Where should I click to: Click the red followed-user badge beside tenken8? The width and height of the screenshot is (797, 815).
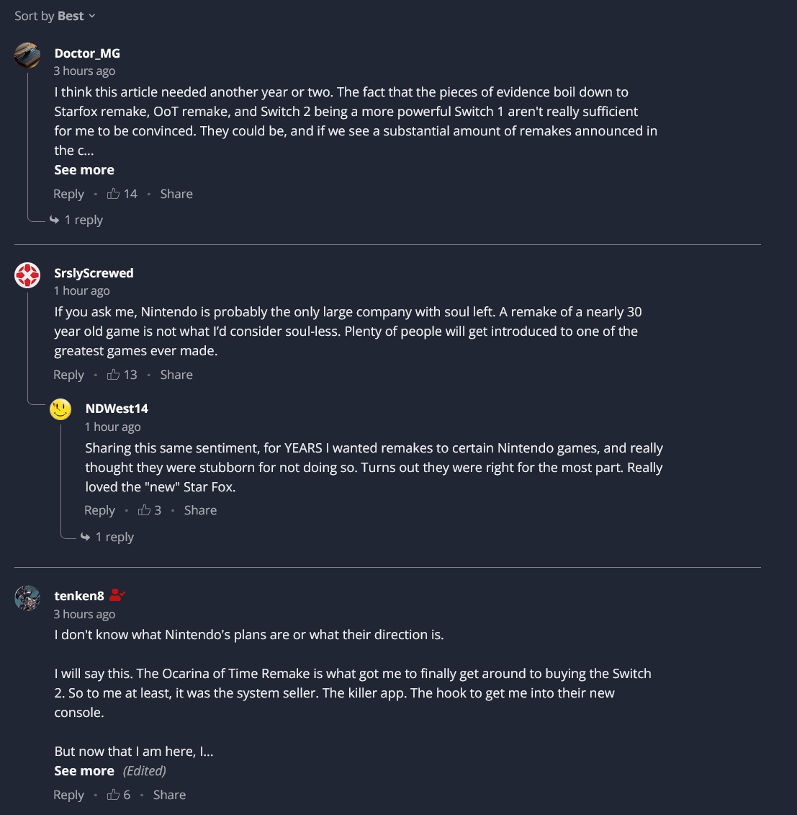pyautogui.click(x=117, y=595)
